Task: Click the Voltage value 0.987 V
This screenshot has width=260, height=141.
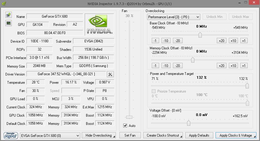Action: [x=105, y=82]
